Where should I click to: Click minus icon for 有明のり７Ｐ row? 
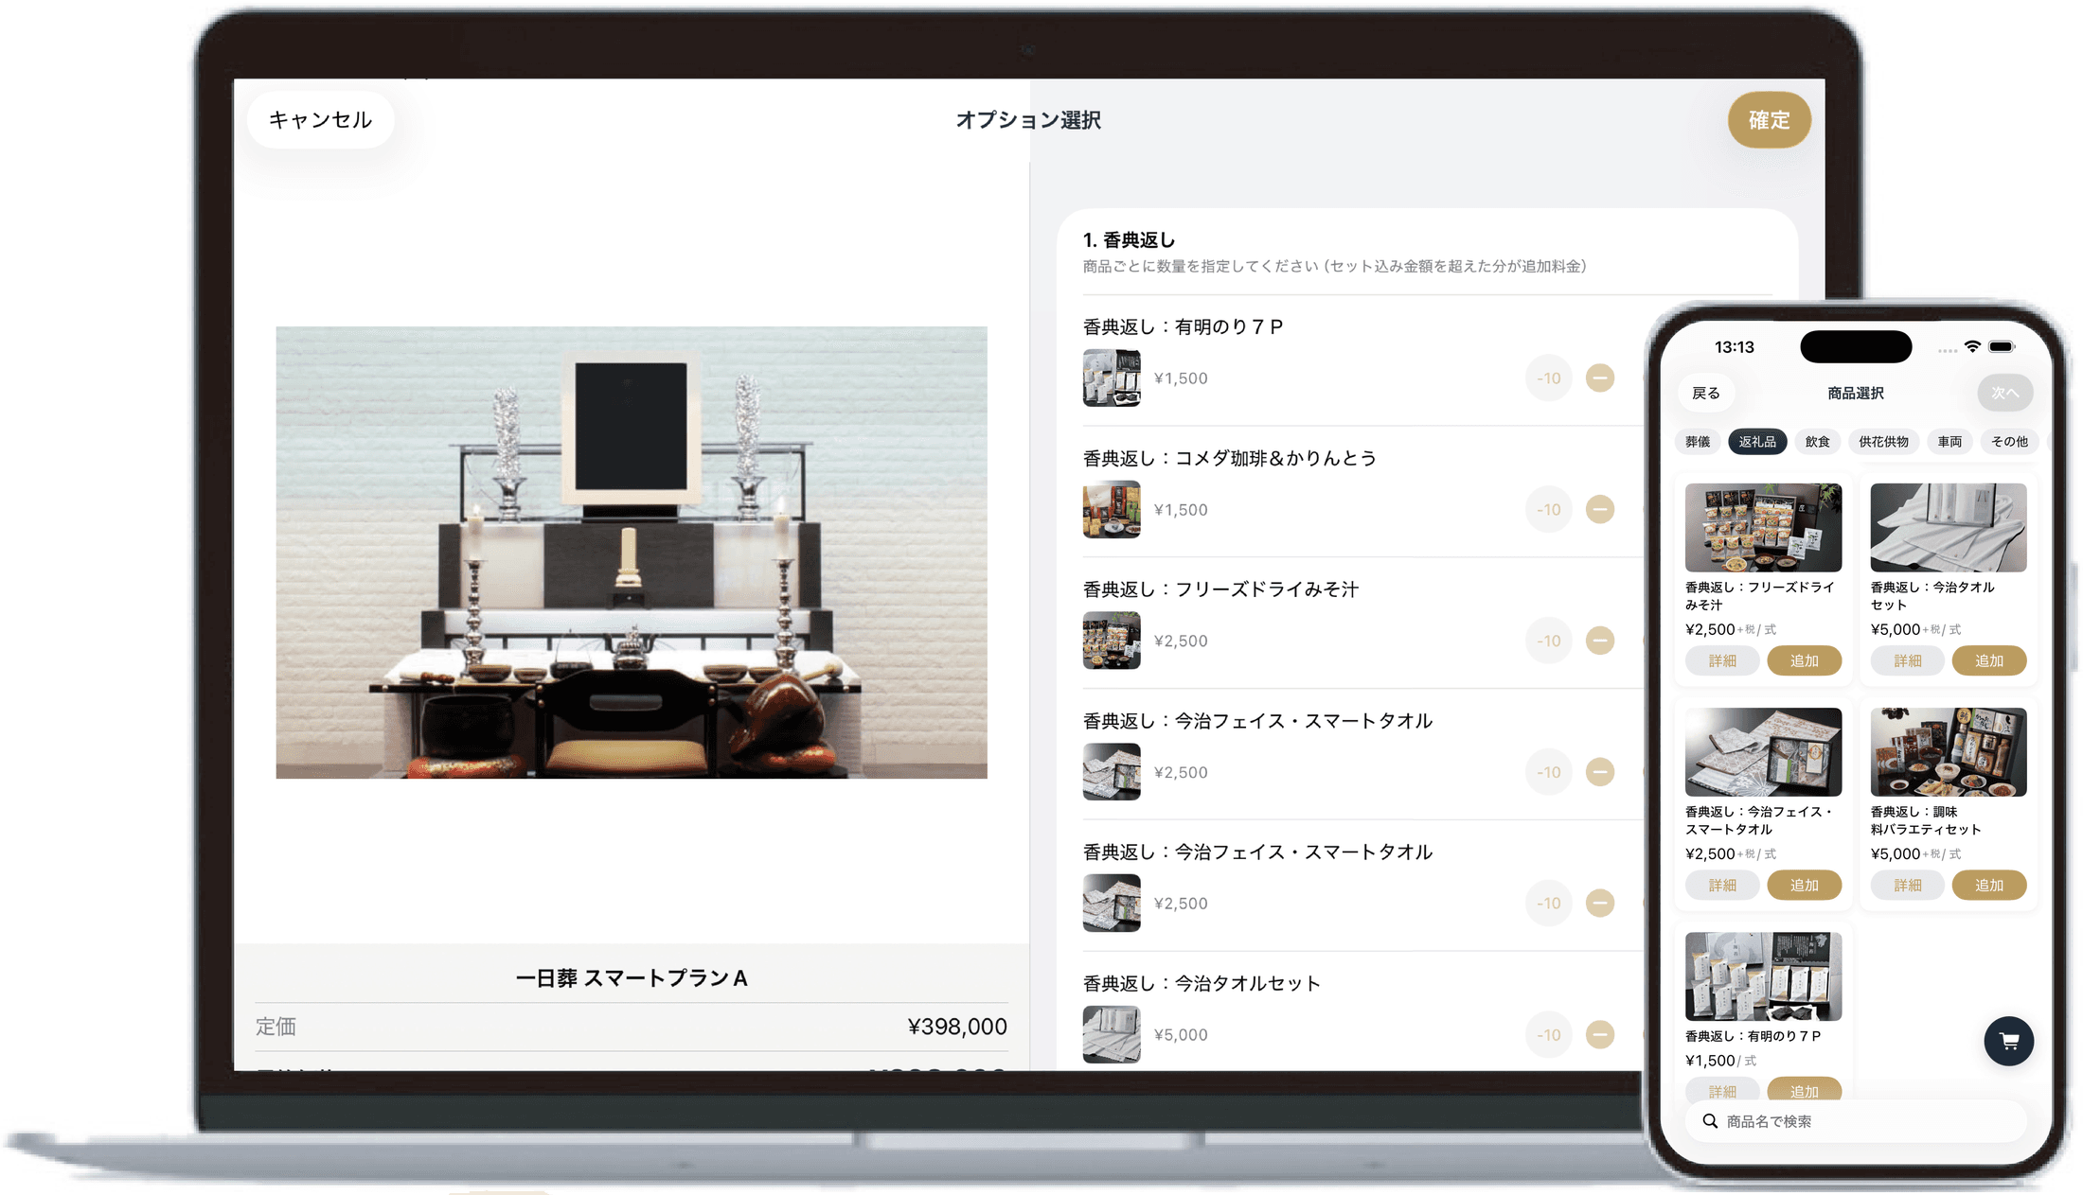pos(1600,378)
